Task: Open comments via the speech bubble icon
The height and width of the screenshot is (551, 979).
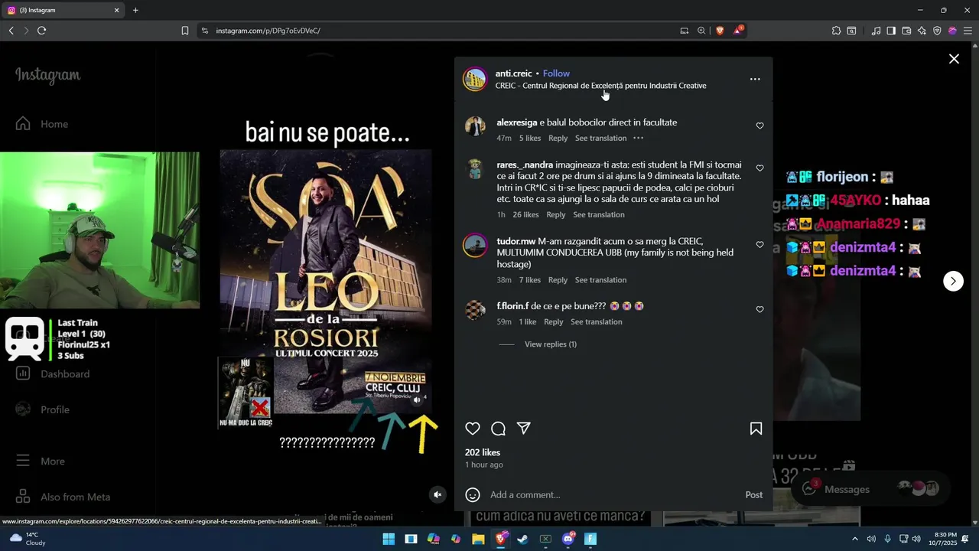Action: (498, 429)
